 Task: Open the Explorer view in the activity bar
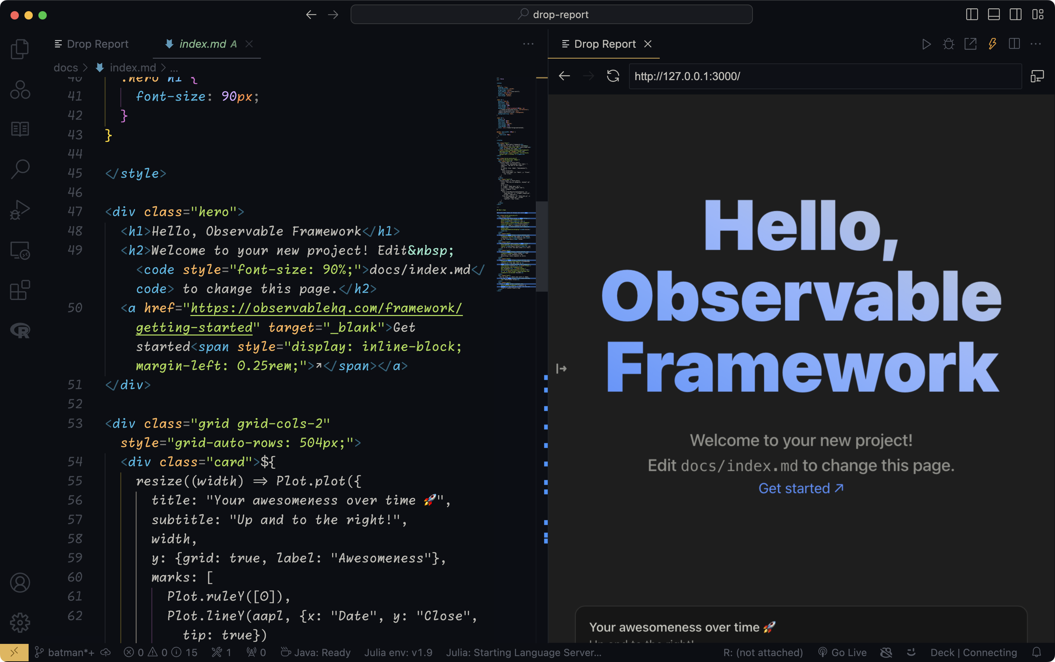tap(20, 49)
